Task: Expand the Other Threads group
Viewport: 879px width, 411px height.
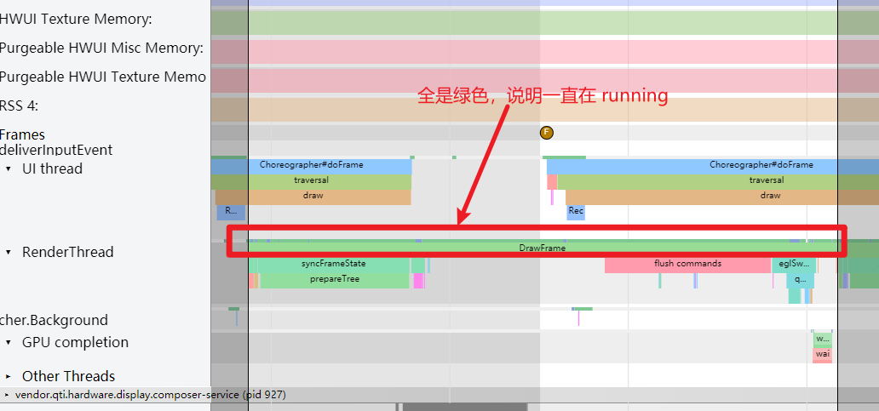Action: click(9, 376)
